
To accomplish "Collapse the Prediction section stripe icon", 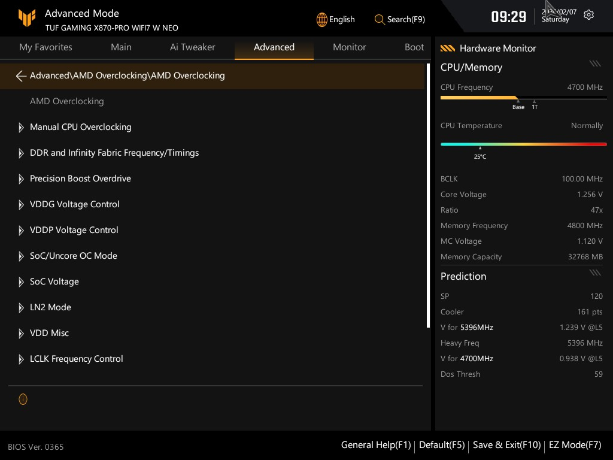I will 594,273.
